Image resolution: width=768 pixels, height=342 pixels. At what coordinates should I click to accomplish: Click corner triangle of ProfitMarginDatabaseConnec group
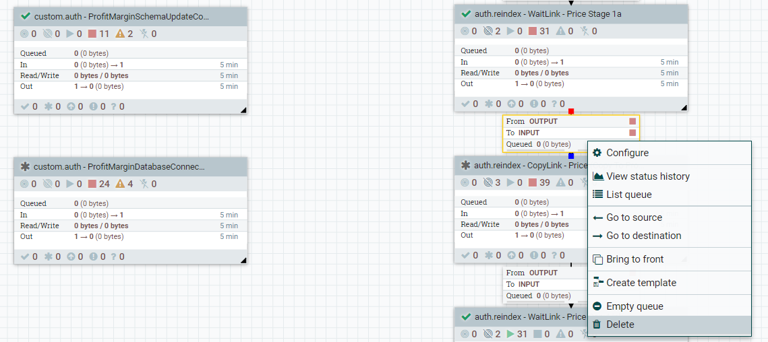pyautogui.click(x=243, y=261)
